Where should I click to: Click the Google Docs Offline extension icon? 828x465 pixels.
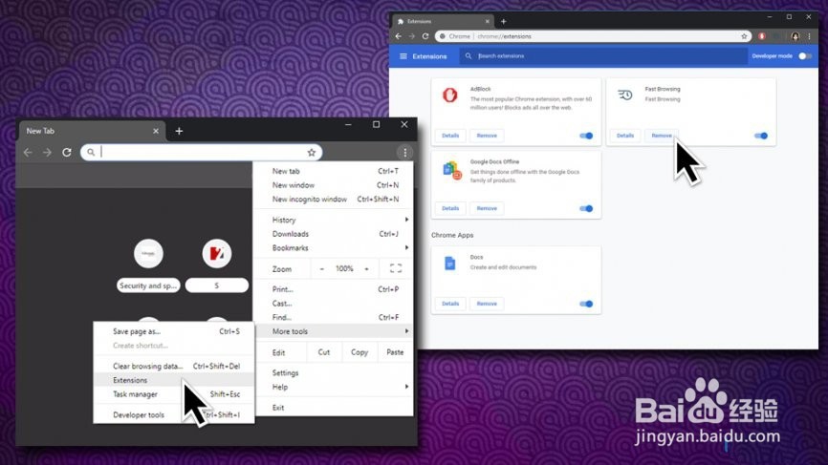click(x=452, y=170)
